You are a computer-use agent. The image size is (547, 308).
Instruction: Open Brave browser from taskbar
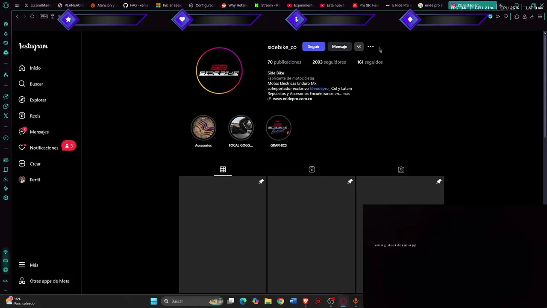(x=306, y=301)
